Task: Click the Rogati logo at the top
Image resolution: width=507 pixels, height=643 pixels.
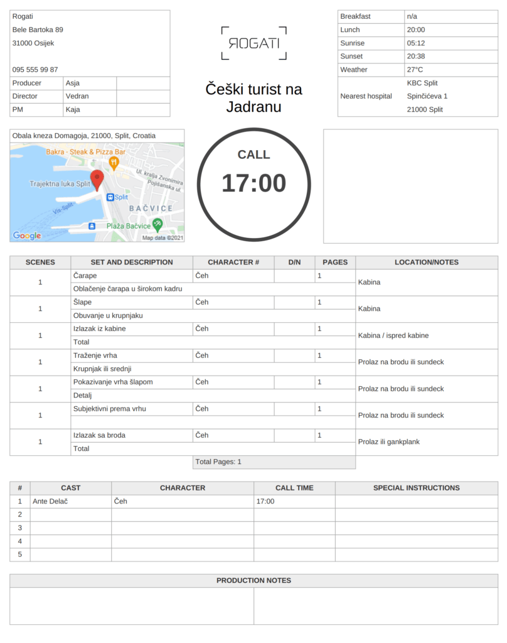Action: (253, 43)
